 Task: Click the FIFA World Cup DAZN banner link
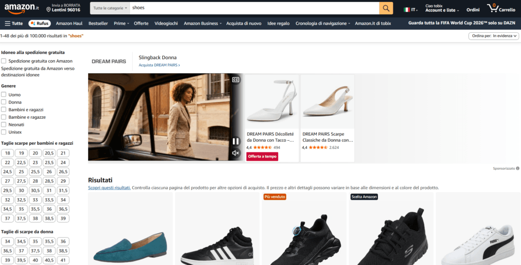462,23
